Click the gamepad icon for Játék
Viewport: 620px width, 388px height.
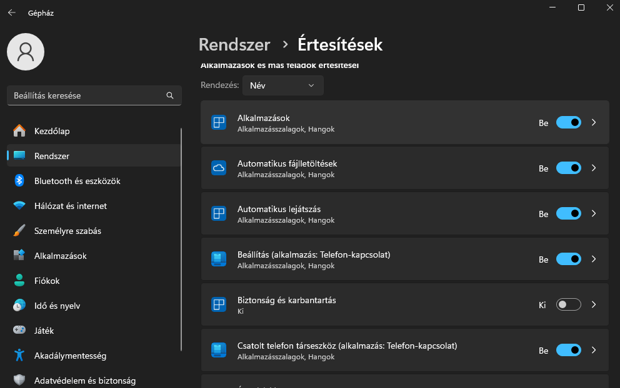(x=19, y=330)
